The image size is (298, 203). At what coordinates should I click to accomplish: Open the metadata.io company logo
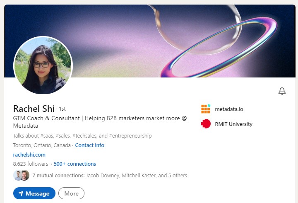click(x=206, y=109)
